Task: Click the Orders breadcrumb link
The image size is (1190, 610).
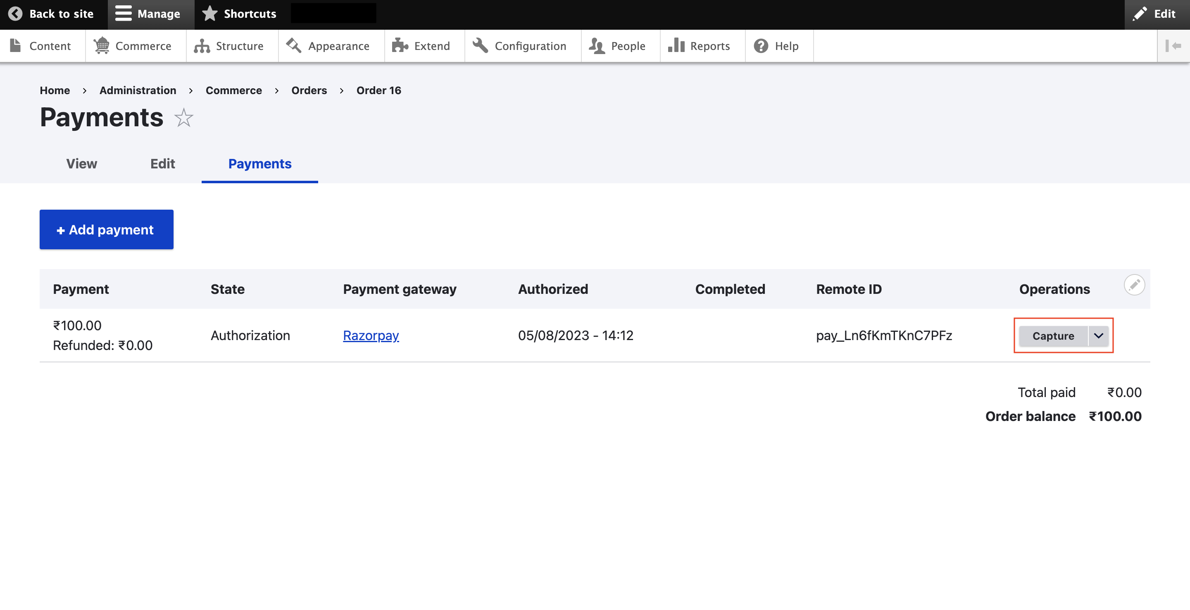Action: pos(309,90)
